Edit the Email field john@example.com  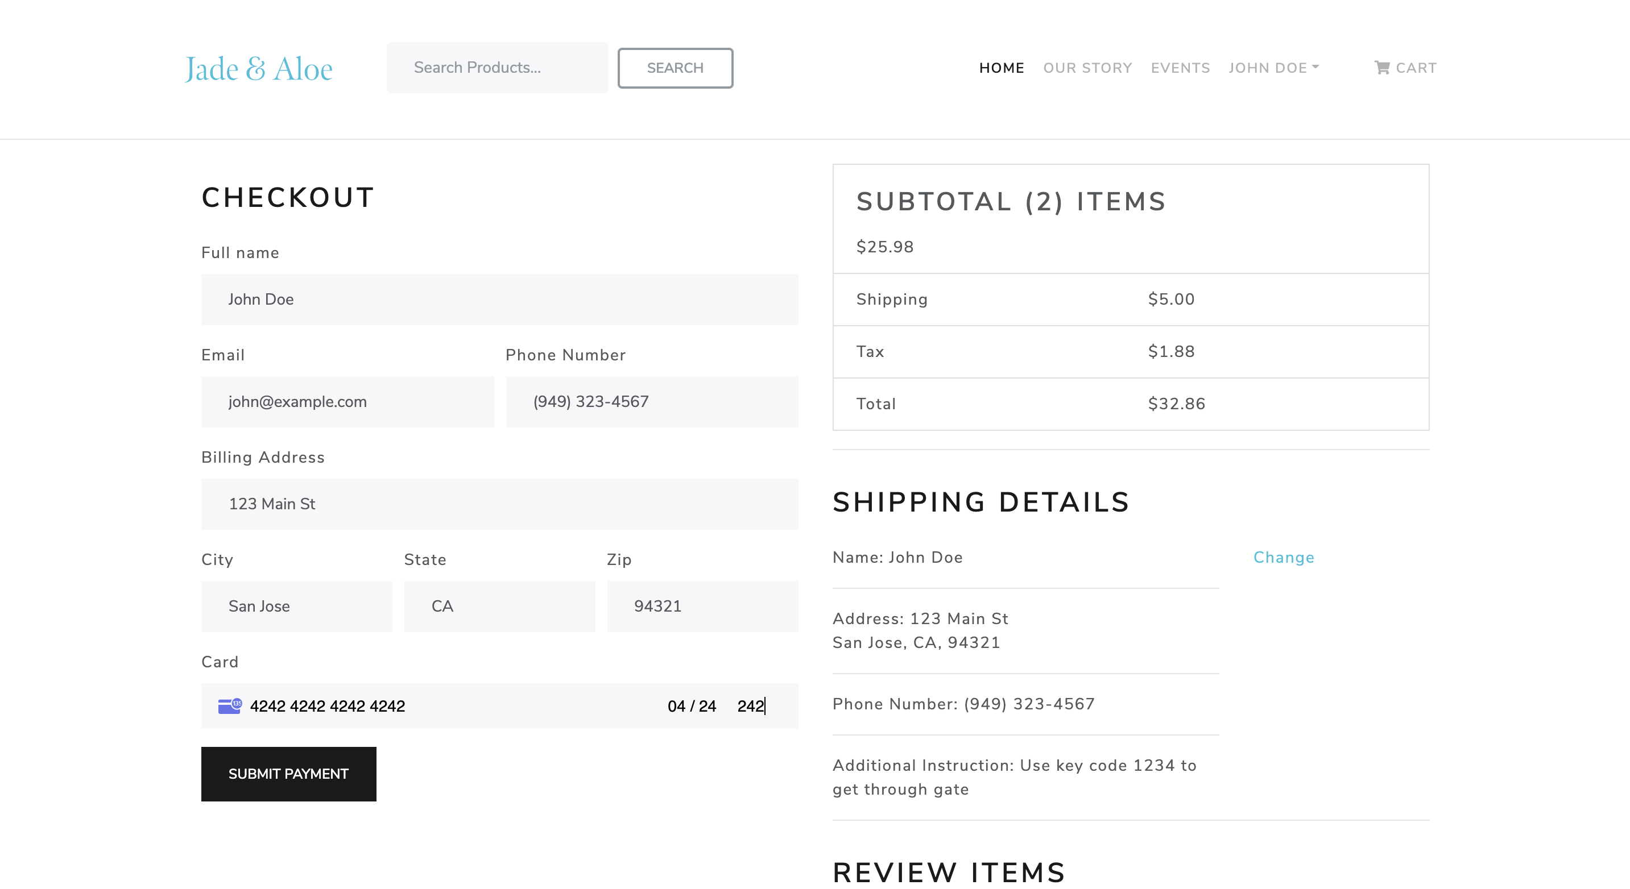pos(347,401)
